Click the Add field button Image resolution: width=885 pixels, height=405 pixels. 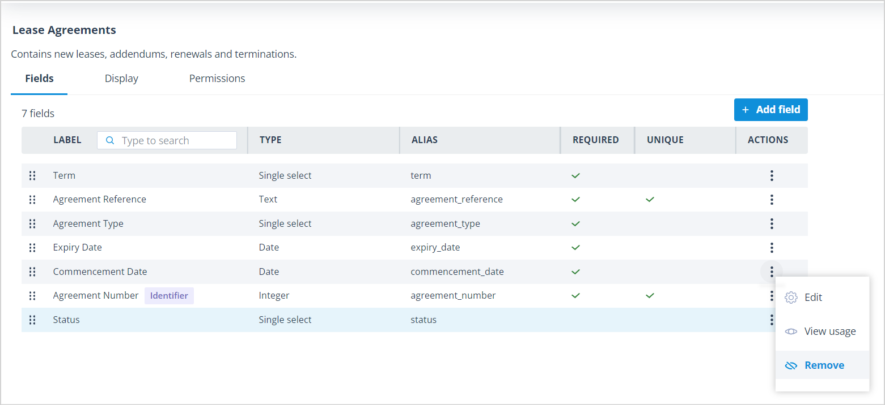click(x=771, y=110)
